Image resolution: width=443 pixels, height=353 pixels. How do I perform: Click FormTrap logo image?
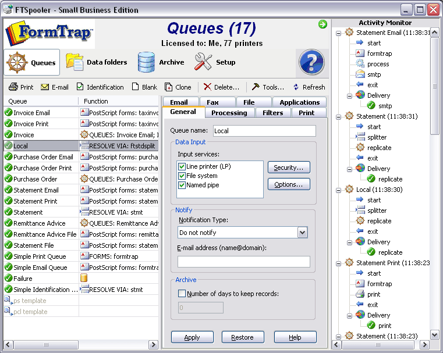pos(49,33)
